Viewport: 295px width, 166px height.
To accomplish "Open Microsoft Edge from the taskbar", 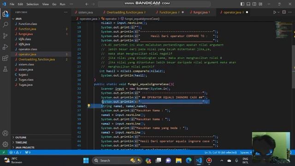I will (x=189, y=160).
